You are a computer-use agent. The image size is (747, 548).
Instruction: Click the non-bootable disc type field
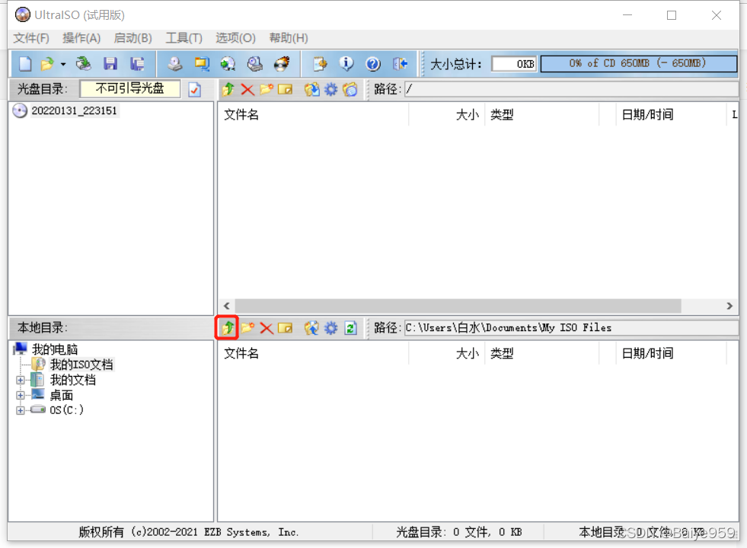tap(130, 88)
